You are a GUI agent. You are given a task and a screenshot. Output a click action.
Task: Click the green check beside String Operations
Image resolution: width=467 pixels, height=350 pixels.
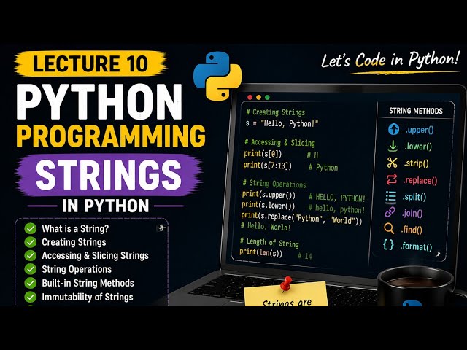tap(31, 269)
